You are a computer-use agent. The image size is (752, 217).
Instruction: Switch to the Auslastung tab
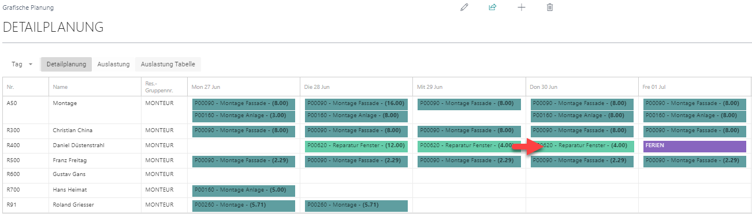pyautogui.click(x=113, y=64)
